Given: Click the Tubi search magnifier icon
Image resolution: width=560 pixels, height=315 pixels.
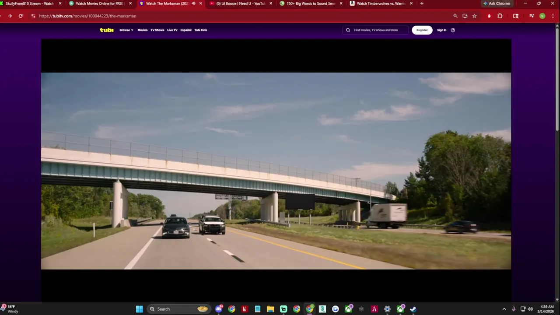Looking at the screenshot, I should pyautogui.click(x=348, y=30).
